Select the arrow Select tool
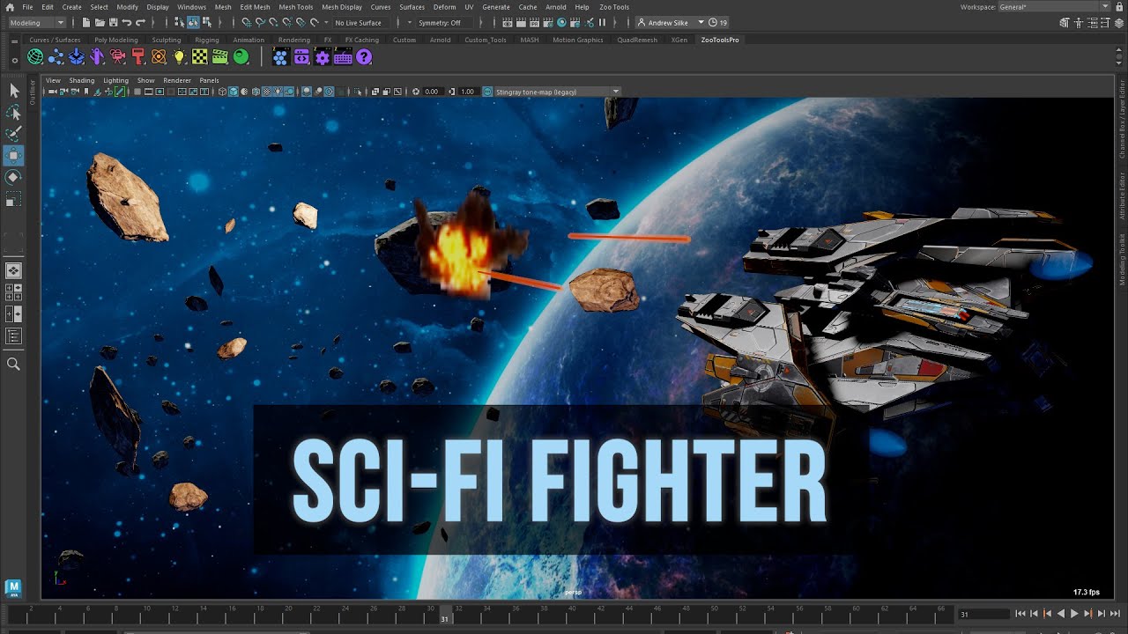 [x=14, y=91]
